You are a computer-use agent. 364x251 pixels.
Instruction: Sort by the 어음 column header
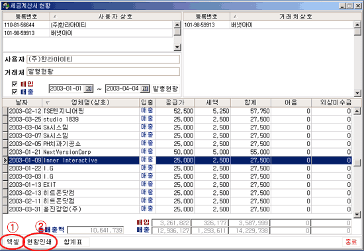click(291, 102)
